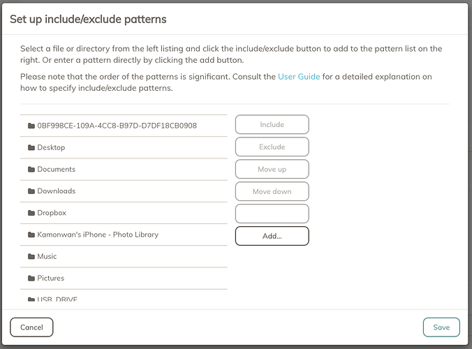Click the folder icon next to Desktop

[31, 147]
